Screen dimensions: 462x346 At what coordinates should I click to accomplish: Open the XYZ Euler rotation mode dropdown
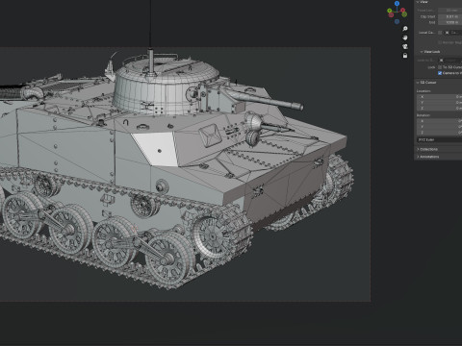click(439, 140)
